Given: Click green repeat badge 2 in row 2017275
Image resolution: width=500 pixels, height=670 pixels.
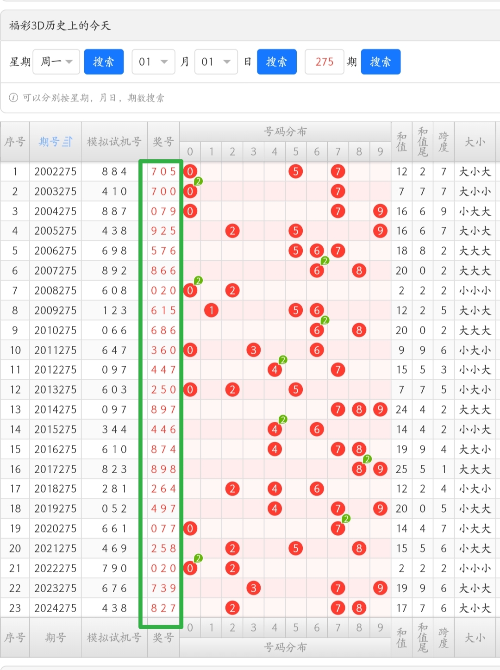Looking at the screenshot, I should (368, 459).
